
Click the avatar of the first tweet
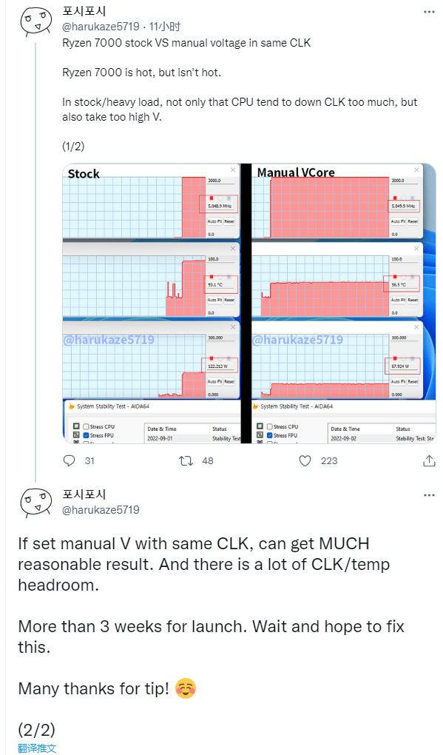(x=35, y=22)
